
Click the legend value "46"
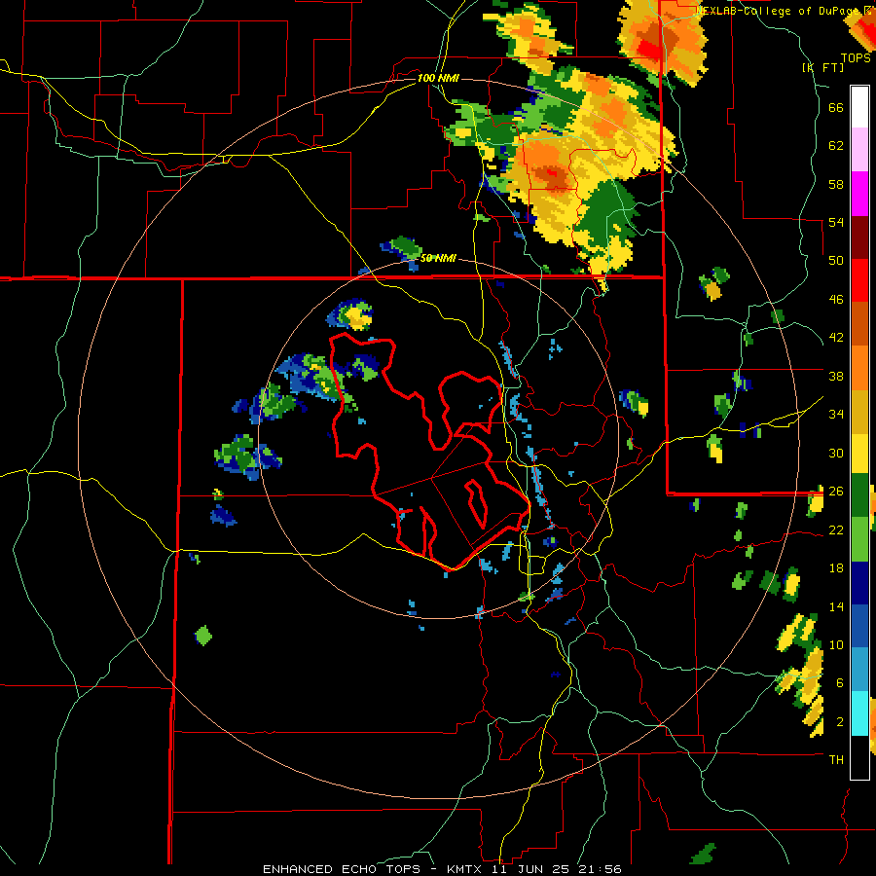836,300
